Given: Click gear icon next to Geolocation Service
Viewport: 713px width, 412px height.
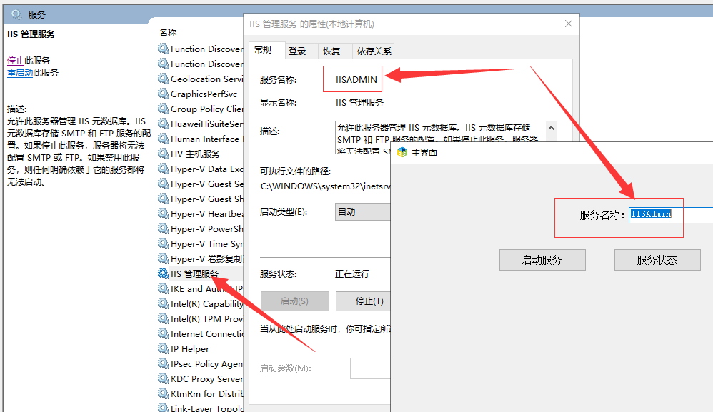Looking at the screenshot, I should 163,79.
